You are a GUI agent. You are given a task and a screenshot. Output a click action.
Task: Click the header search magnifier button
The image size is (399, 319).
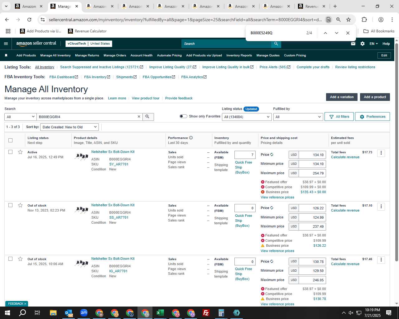coord(276,44)
